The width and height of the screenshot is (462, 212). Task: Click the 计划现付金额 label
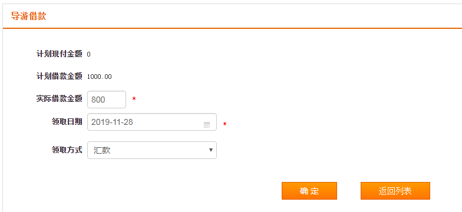click(59, 54)
